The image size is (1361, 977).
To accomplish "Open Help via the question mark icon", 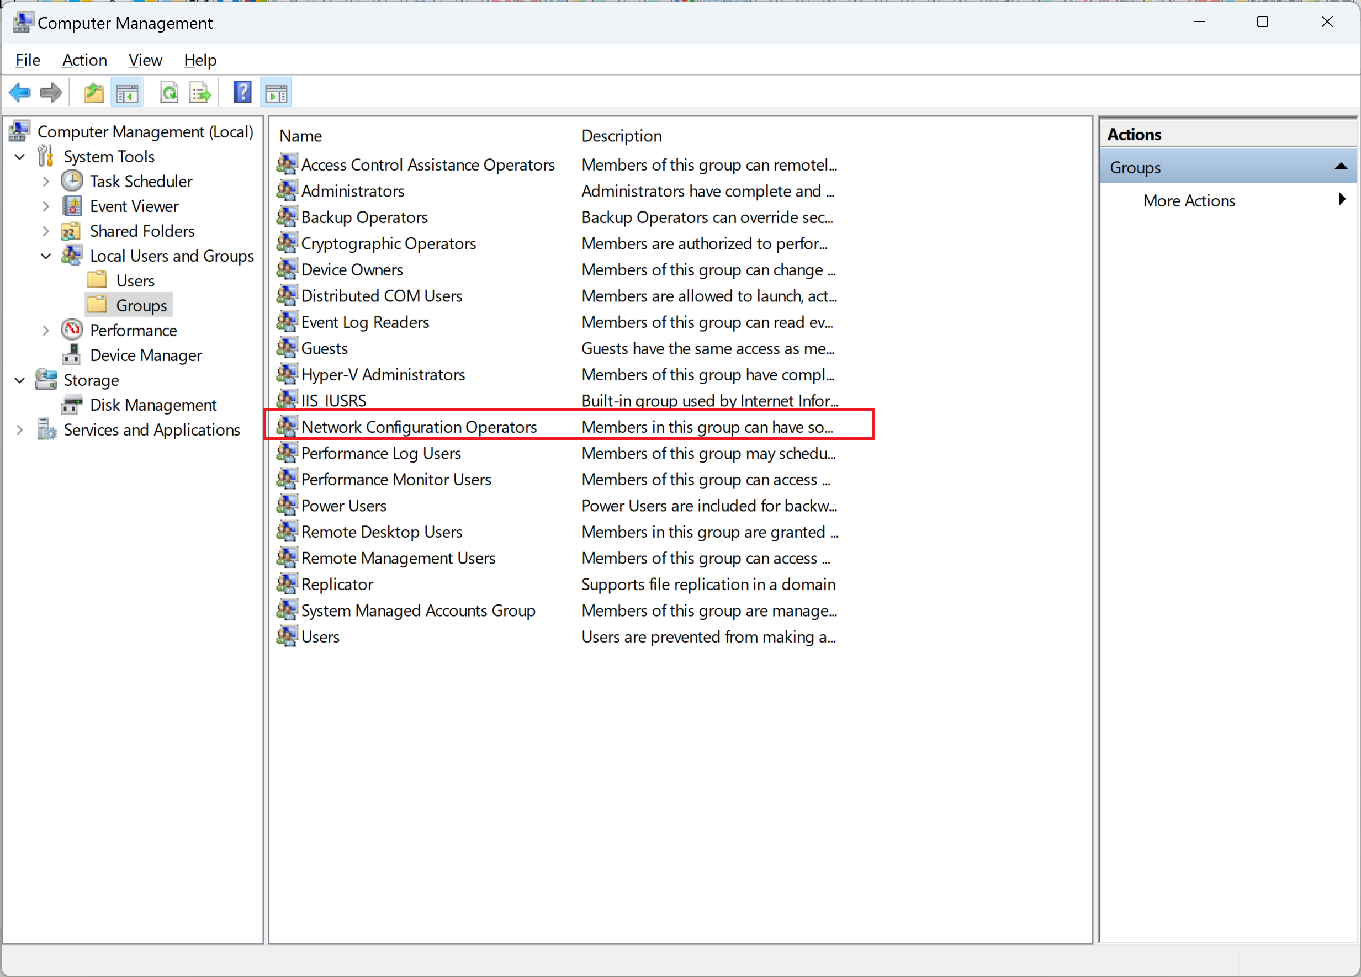I will tap(242, 92).
